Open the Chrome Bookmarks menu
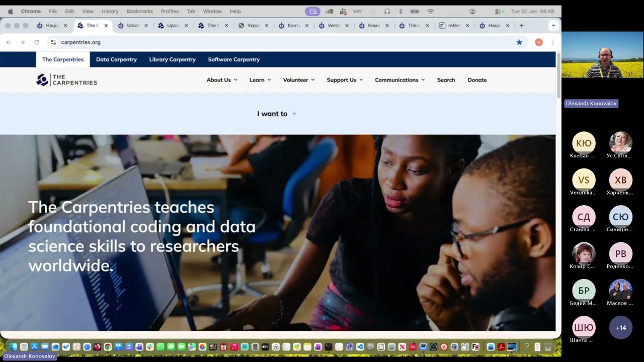The width and height of the screenshot is (644, 362). (140, 11)
